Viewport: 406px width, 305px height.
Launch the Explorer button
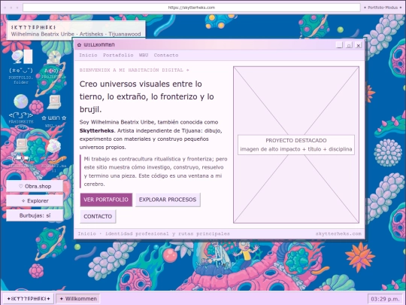pos(35,201)
